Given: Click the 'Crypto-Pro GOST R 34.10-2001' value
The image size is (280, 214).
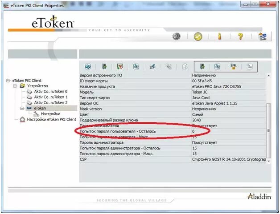Looking at the screenshot, I should (229, 159).
